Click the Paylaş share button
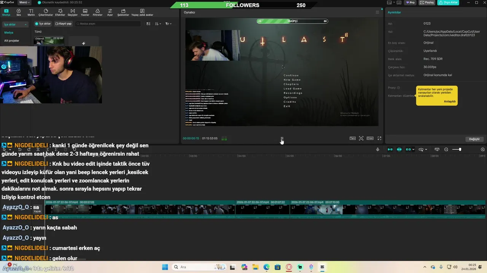This screenshot has width=487, height=273. (x=427, y=2)
